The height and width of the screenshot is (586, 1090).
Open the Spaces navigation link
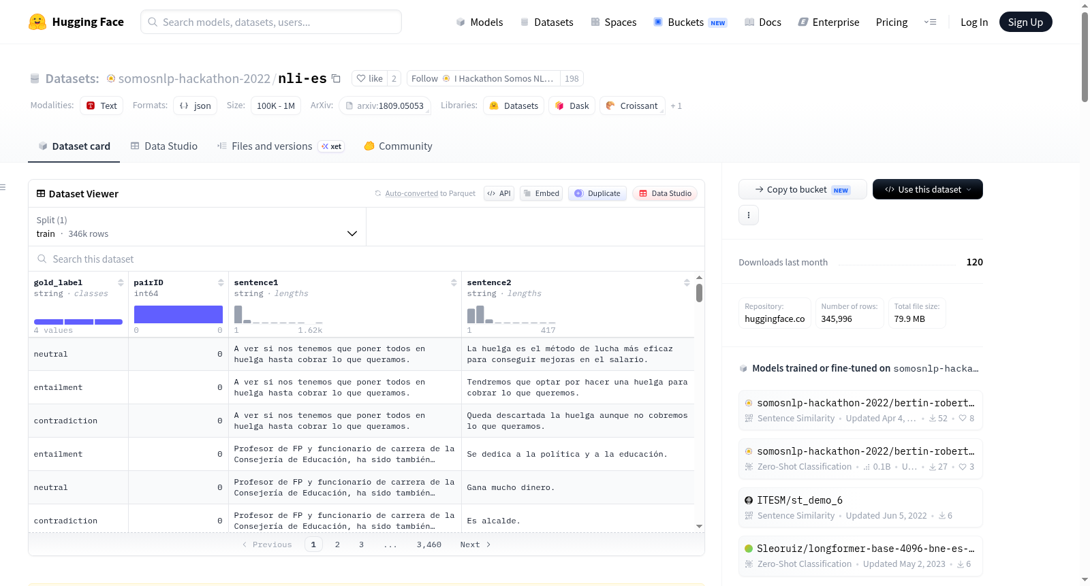(x=613, y=22)
